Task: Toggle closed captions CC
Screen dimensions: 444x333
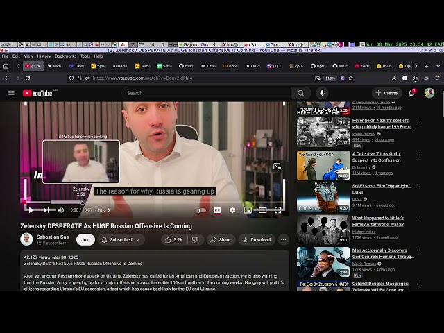Action: 217,210
